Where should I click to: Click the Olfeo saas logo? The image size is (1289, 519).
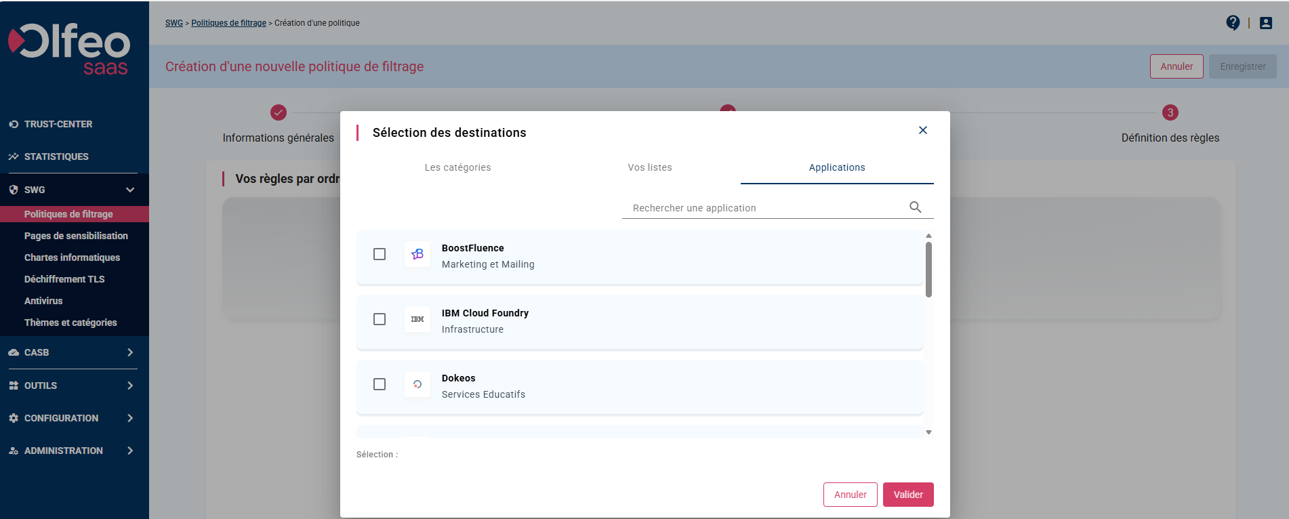[69, 49]
